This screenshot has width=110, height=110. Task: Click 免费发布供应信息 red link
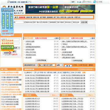coord(77,38)
